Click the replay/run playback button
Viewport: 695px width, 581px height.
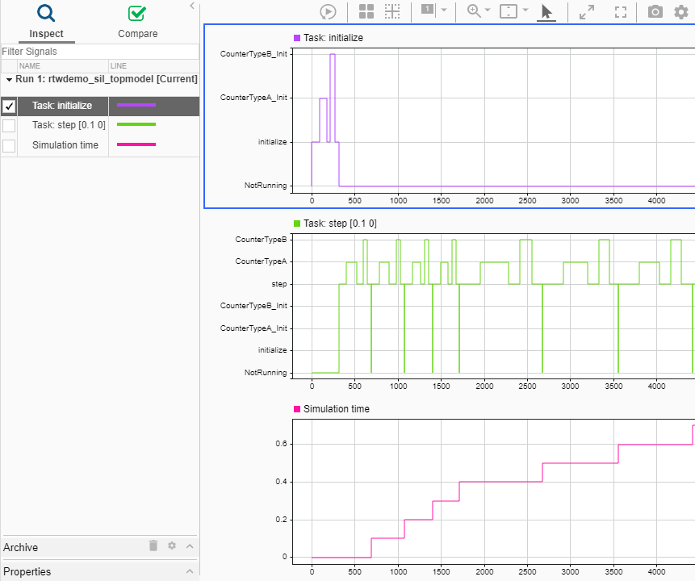328,11
